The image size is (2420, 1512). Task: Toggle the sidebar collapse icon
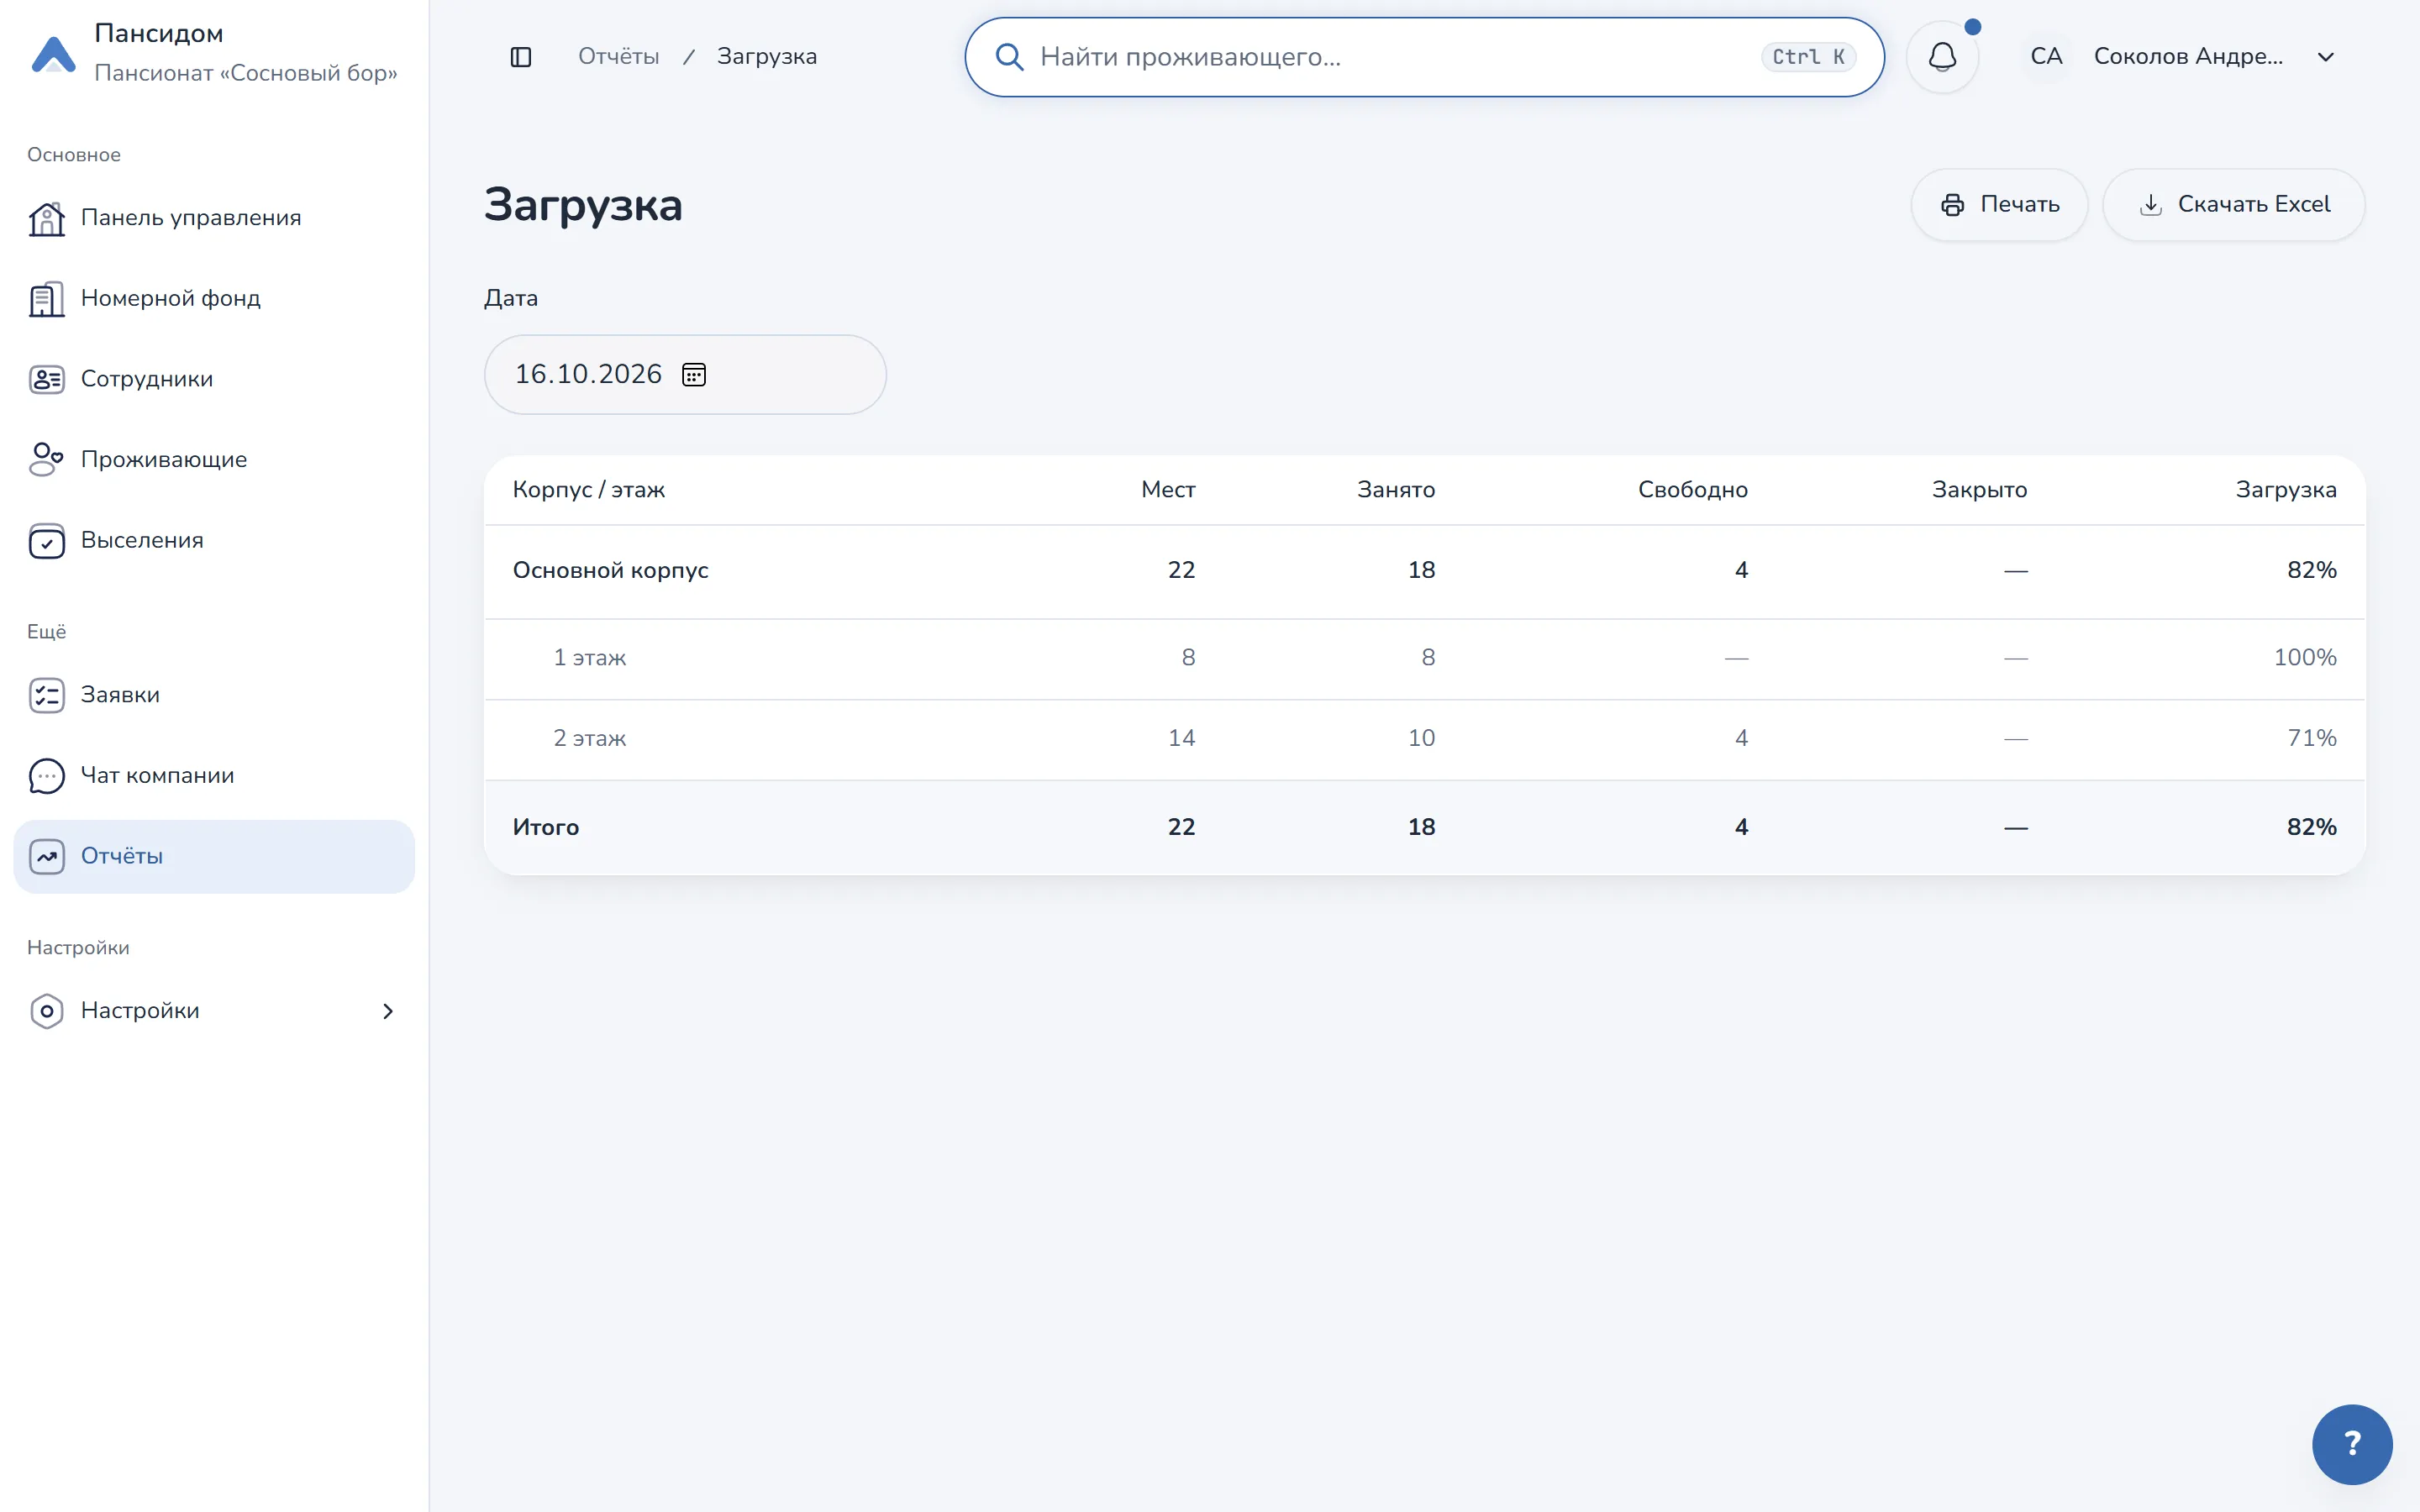520,57
